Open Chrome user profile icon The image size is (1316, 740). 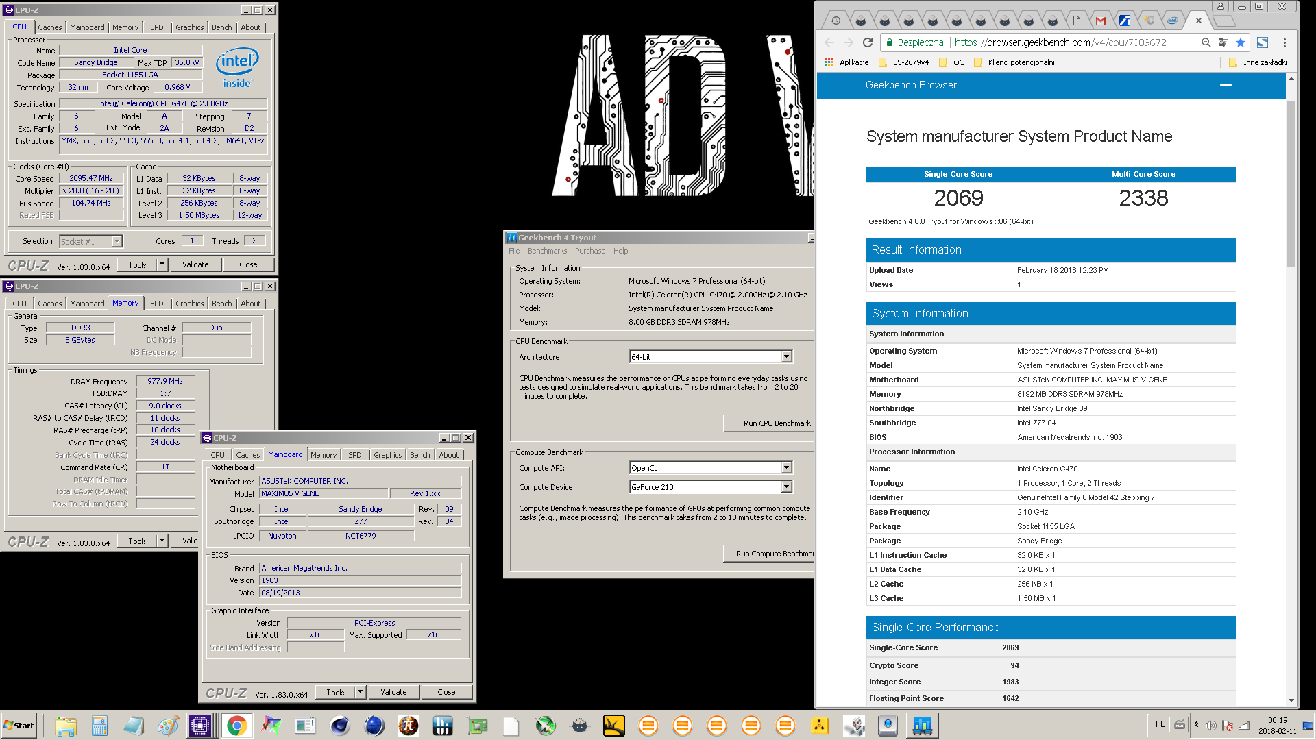pos(1221,6)
